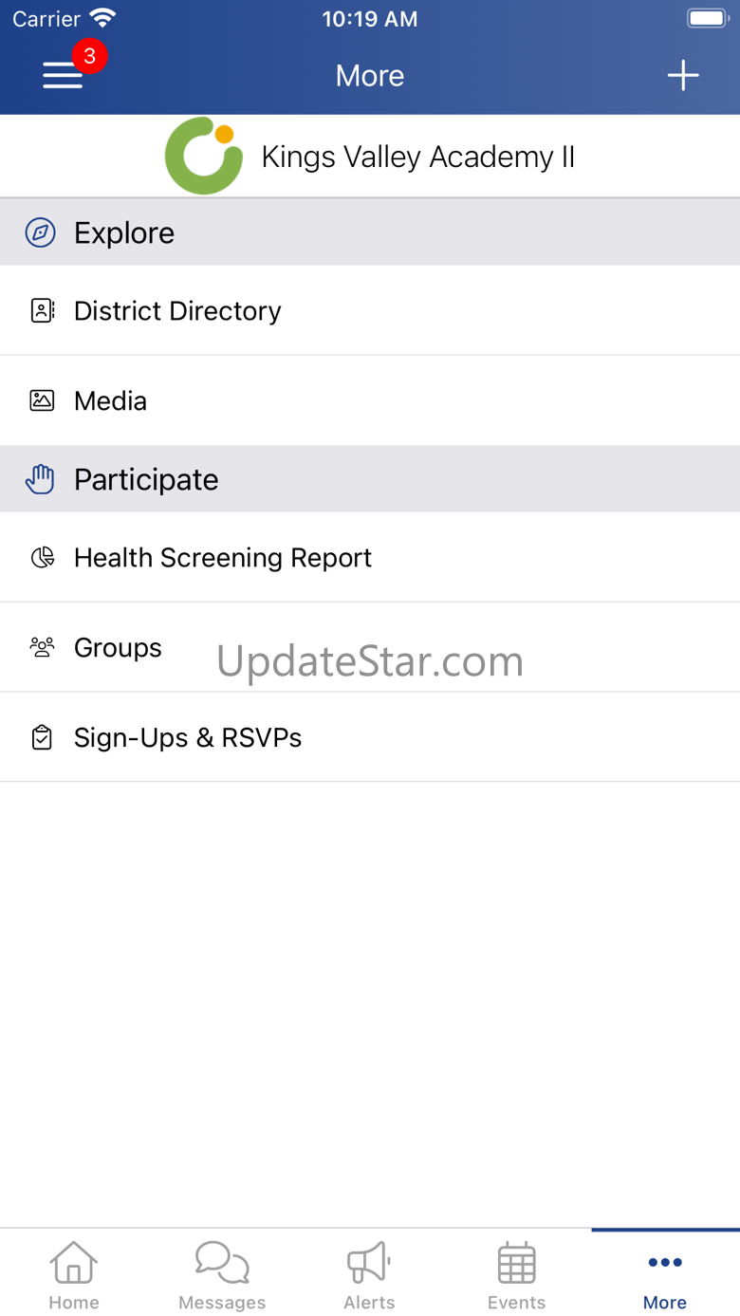Tap the people icon next to Groups
The image size is (740, 1316).
42,648
